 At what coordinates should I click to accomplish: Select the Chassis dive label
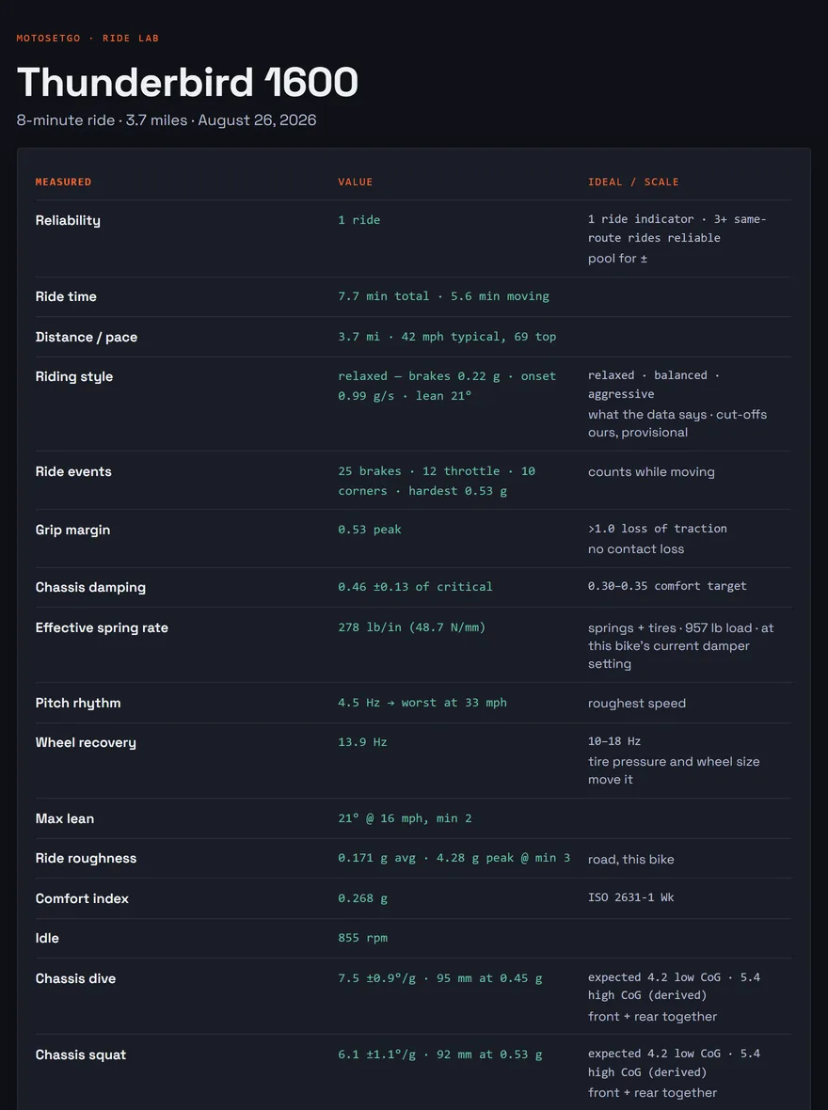[x=76, y=978]
